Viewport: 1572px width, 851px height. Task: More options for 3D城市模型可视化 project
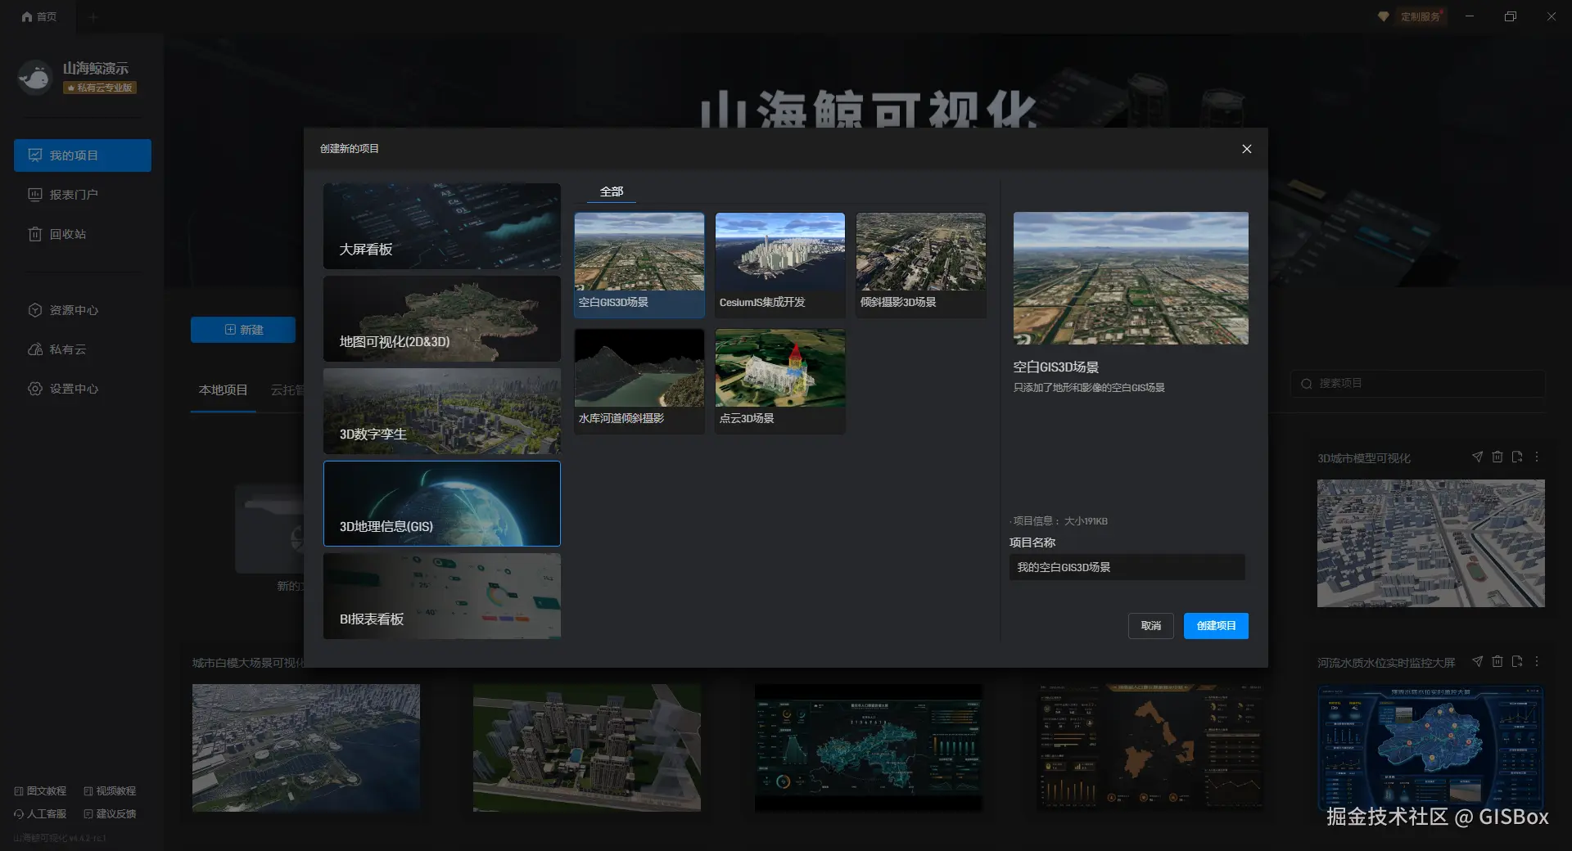click(1537, 457)
